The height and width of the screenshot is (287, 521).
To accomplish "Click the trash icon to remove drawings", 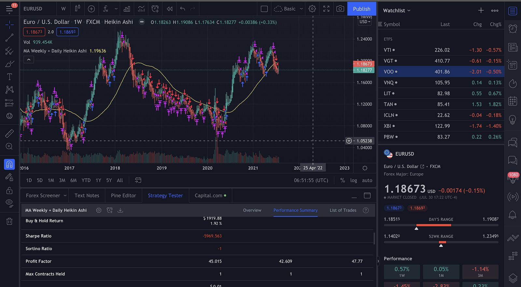I will pos(9,222).
